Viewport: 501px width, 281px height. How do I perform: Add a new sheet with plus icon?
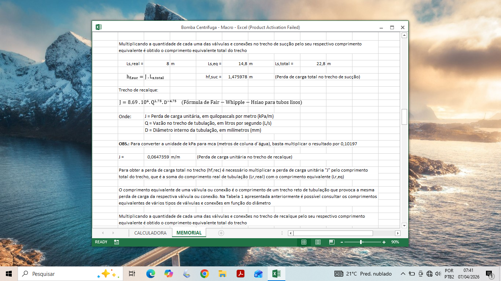pos(221,233)
